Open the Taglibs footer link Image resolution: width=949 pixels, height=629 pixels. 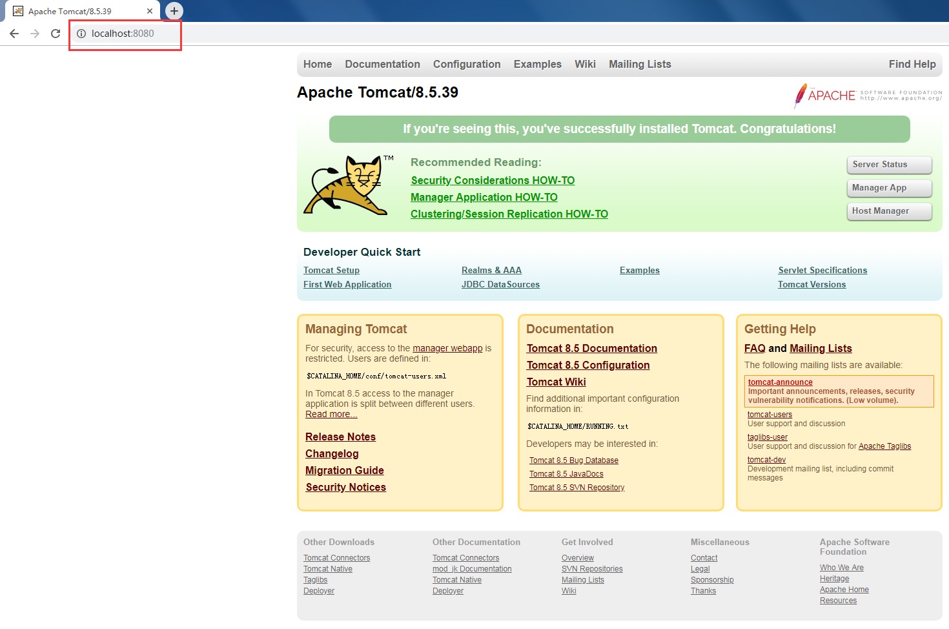click(315, 580)
